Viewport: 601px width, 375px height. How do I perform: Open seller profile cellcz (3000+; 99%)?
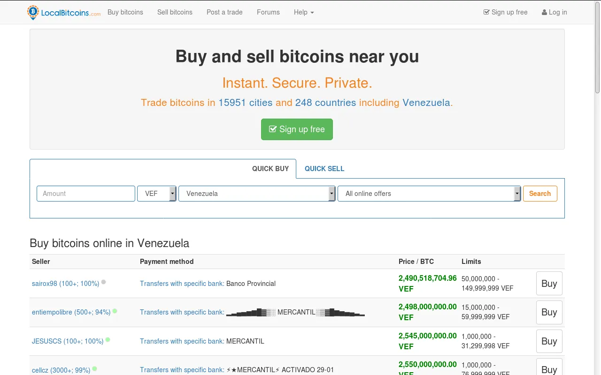tap(61, 370)
